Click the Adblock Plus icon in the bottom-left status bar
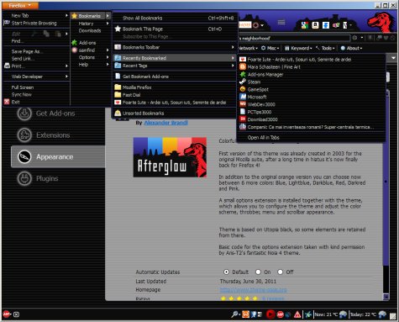Screen dimensions: 399x322 [x=6, y=314]
